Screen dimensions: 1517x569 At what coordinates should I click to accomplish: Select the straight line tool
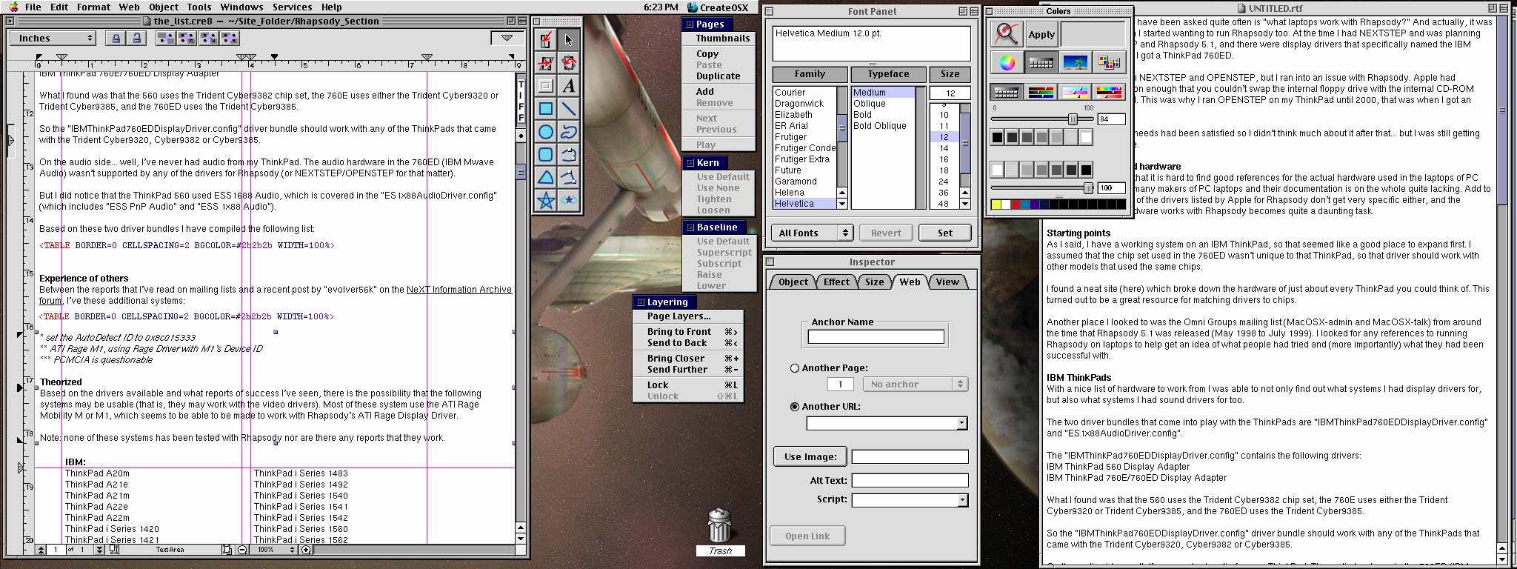[x=569, y=109]
